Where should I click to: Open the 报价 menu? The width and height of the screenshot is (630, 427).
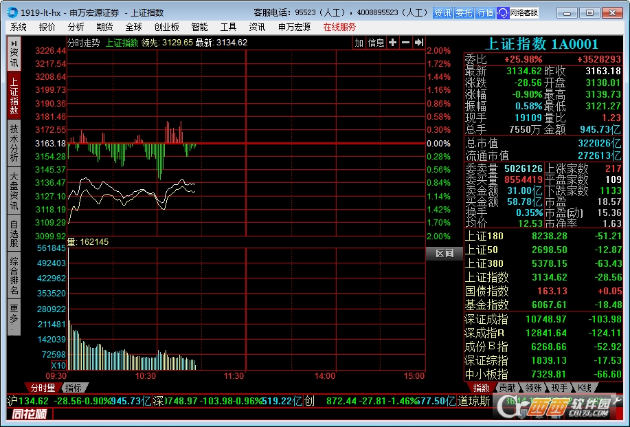pos(47,28)
